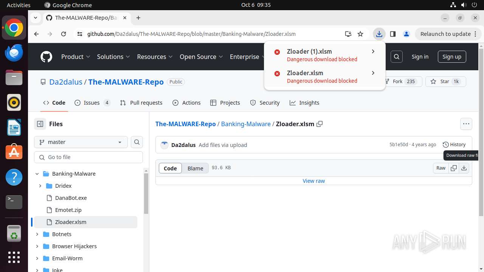The height and width of the screenshot is (272, 484).
Task: Search files in repository icon
Action: point(137,142)
